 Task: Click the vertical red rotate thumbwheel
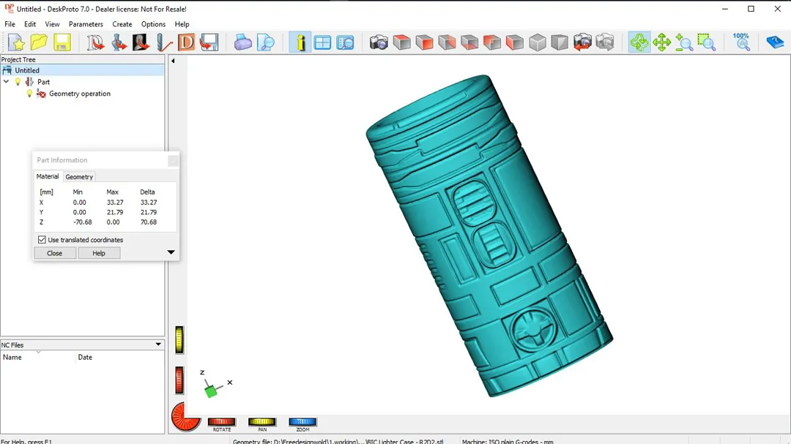click(x=179, y=380)
